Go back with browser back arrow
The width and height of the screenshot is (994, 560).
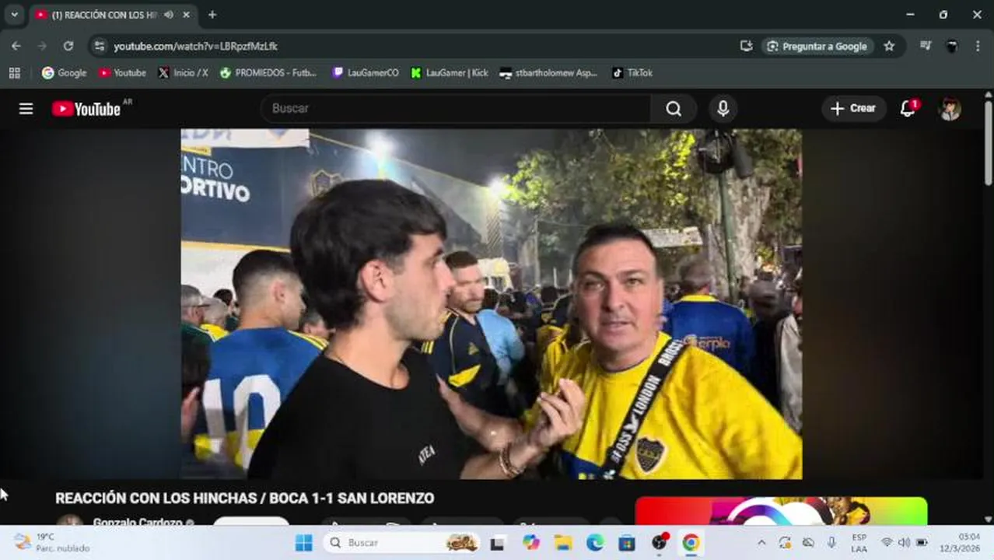tap(16, 46)
